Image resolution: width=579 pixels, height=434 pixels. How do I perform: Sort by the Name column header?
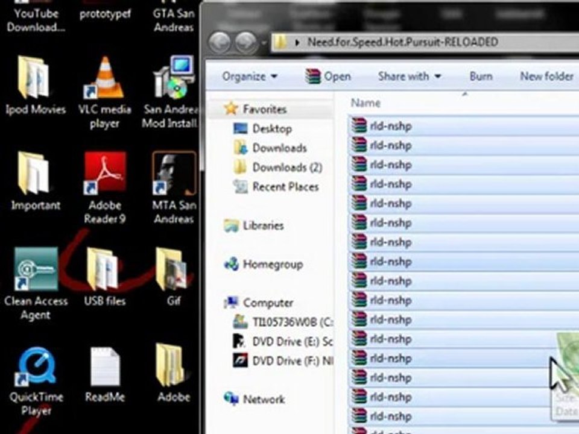tap(365, 103)
